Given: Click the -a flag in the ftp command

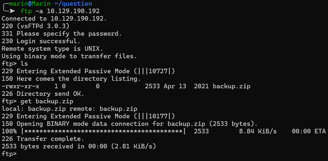Looking at the screenshot, I should pyautogui.click(x=39, y=11).
